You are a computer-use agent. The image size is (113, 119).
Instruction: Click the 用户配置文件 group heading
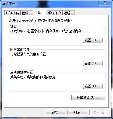20,49
